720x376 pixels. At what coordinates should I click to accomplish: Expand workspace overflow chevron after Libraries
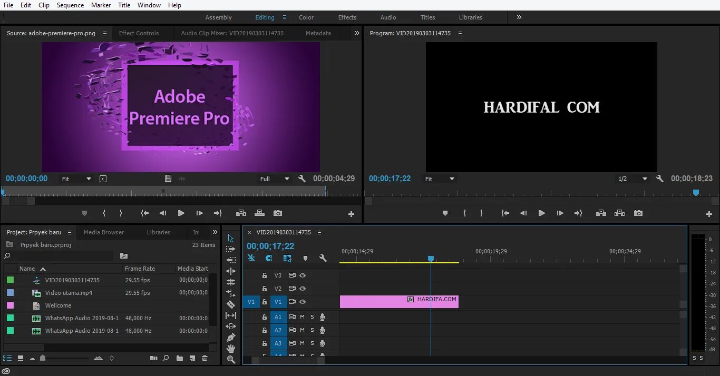tap(519, 17)
